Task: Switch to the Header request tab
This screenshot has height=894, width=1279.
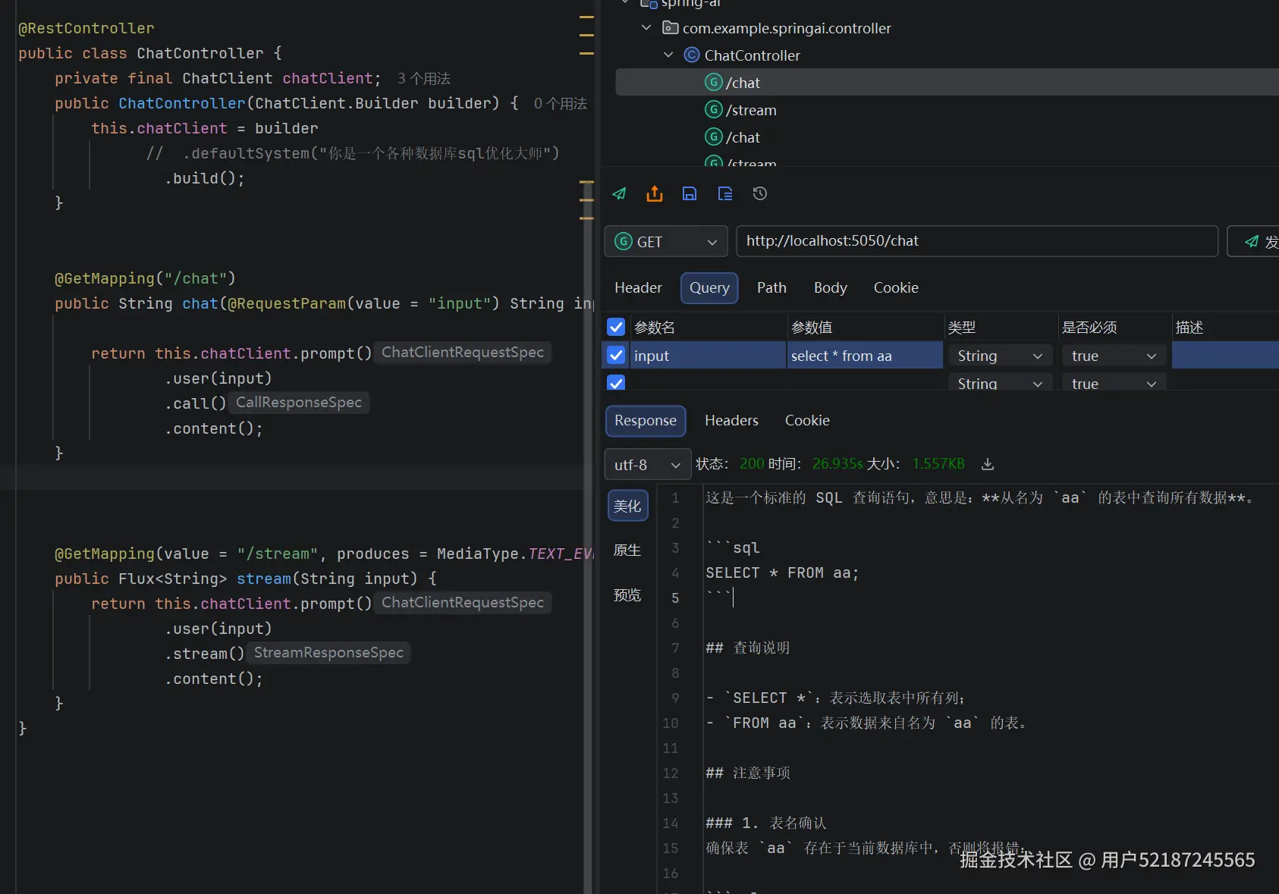Action: tap(638, 288)
